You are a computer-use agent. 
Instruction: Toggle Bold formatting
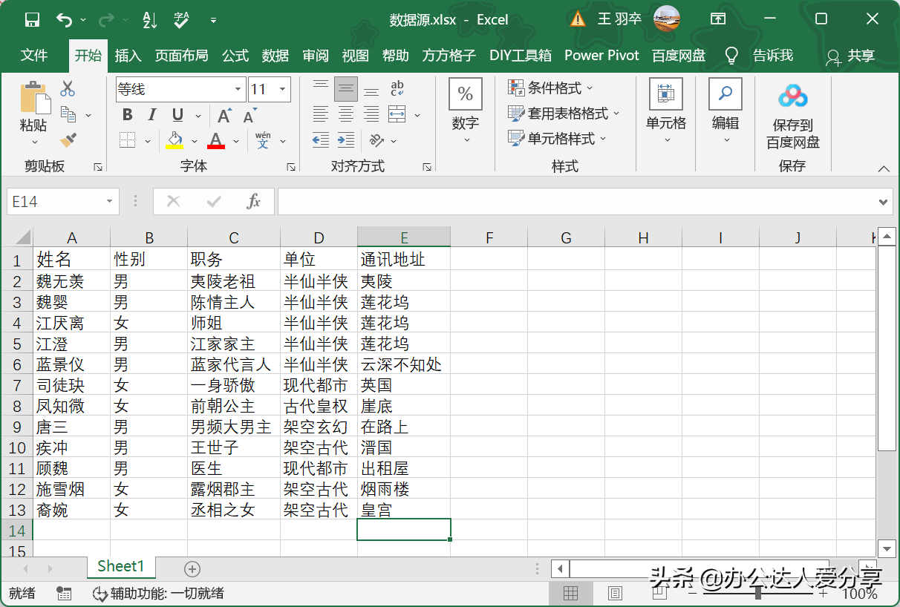(128, 114)
